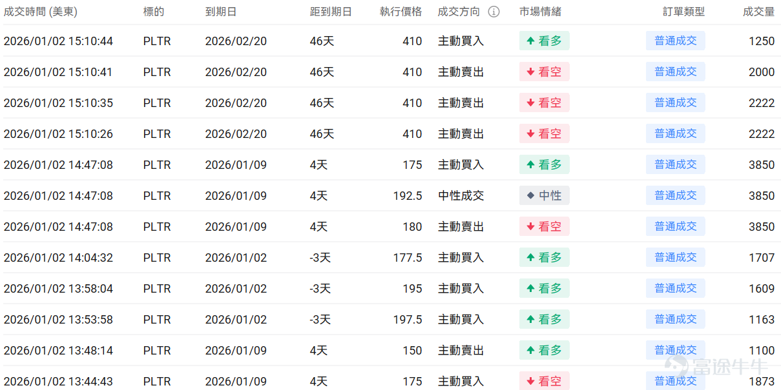Select 主動買入 in the 15:10:44 row
Image resolution: width=781 pixels, height=390 pixels.
coord(461,41)
